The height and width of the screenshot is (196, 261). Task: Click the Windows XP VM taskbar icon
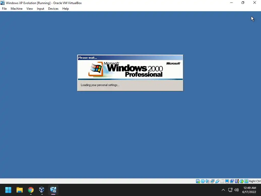point(53,190)
